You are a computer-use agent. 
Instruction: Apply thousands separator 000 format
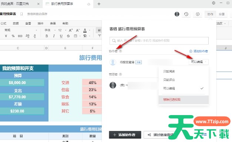(20, 36)
